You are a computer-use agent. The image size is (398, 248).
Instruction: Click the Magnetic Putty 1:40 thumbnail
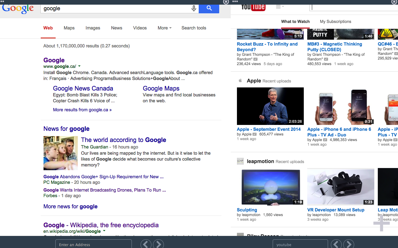[341, 34]
